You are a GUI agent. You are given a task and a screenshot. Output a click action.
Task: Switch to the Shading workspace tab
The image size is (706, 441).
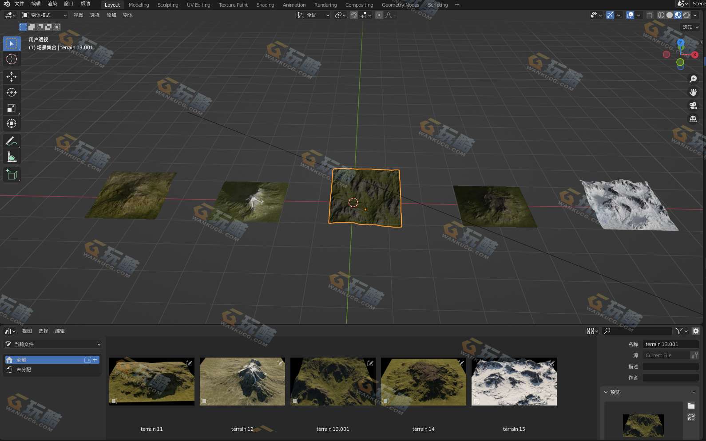click(265, 5)
